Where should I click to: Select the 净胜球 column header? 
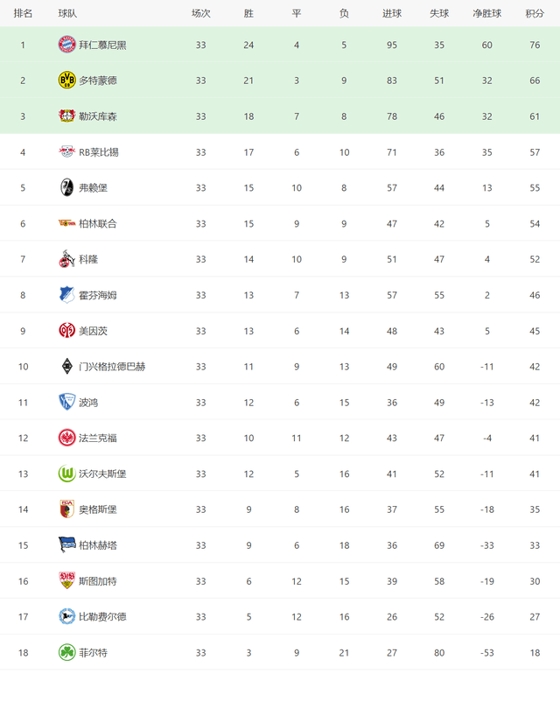click(486, 13)
